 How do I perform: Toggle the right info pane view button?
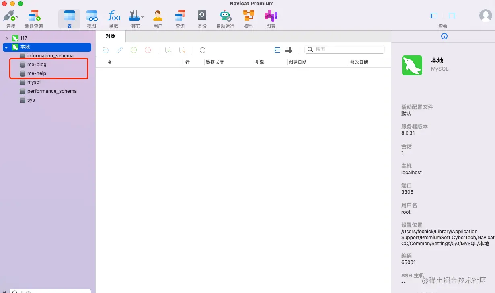pyautogui.click(x=452, y=16)
